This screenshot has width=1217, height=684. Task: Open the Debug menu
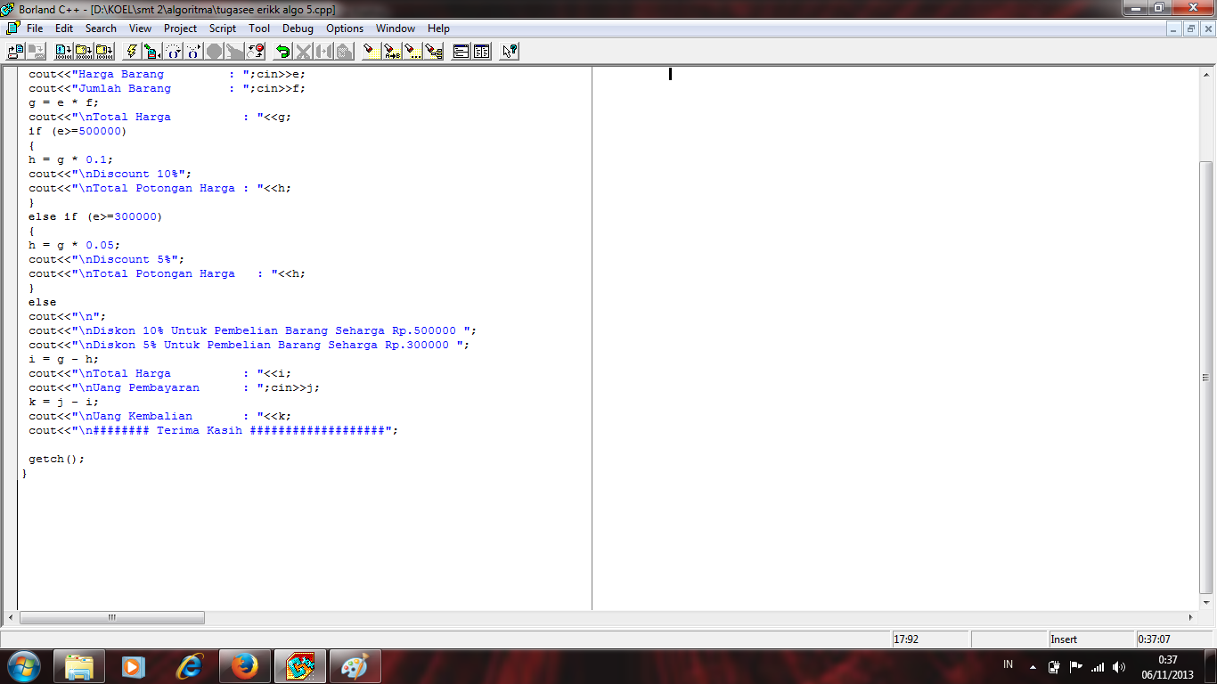point(298,28)
